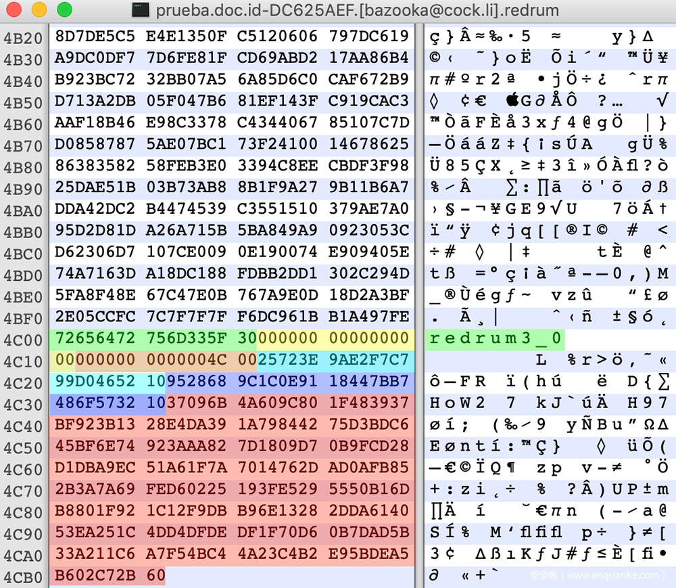The height and width of the screenshot is (588, 676).
Task: Click hex group 14678625
Action: (368, 144)
